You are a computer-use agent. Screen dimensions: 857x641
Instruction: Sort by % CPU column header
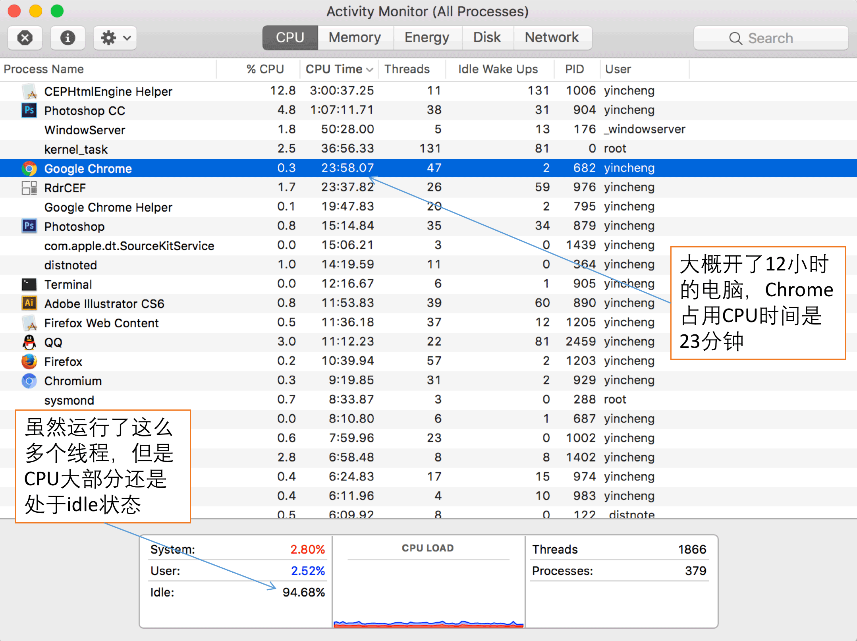click(x=265, y=69)
